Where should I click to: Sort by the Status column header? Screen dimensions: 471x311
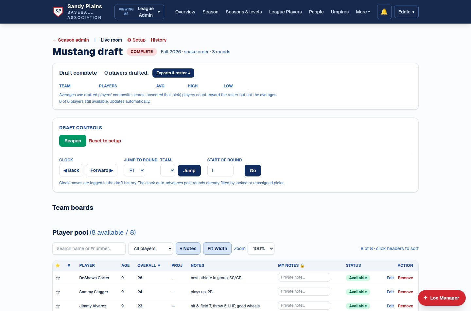coord(353,265)
